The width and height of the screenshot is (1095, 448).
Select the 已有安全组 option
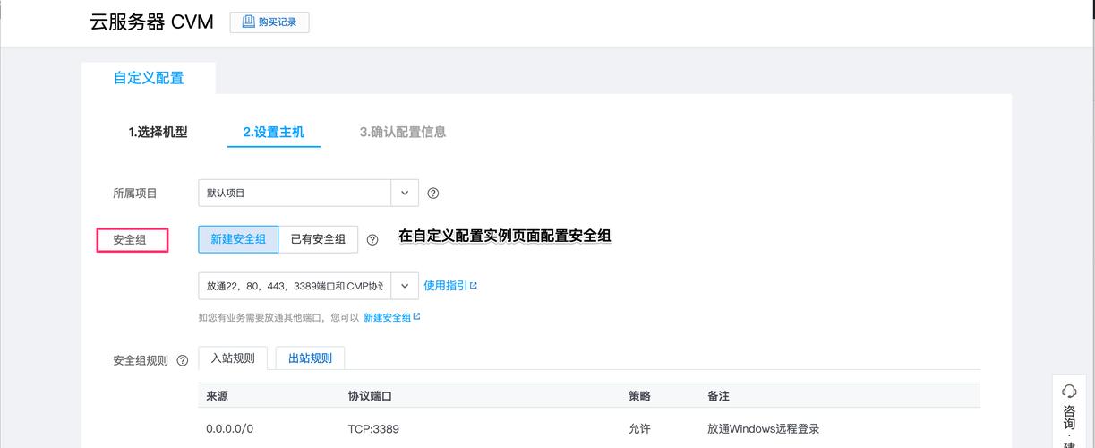coord(318,239)
